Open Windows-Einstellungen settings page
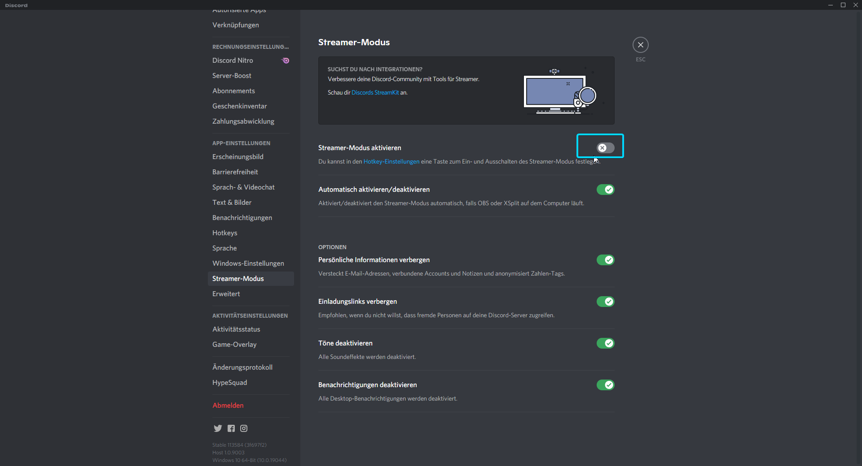The image size is (862, 466). (x=248, y=263)
